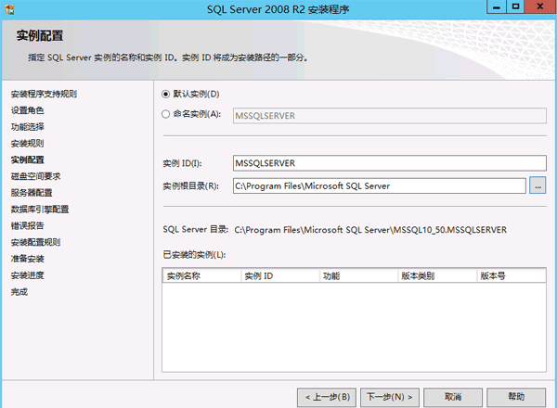
Task: Select the 安装进度 step in the sidebar
Action: (x=27, y=275)
